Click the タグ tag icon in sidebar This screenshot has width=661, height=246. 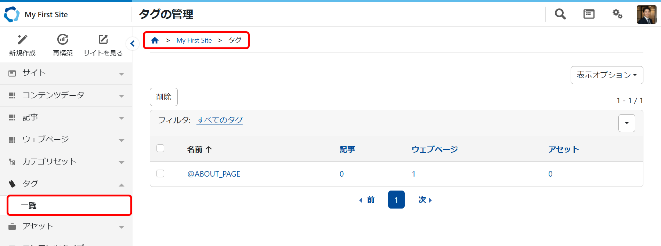[x=12, y=183]
